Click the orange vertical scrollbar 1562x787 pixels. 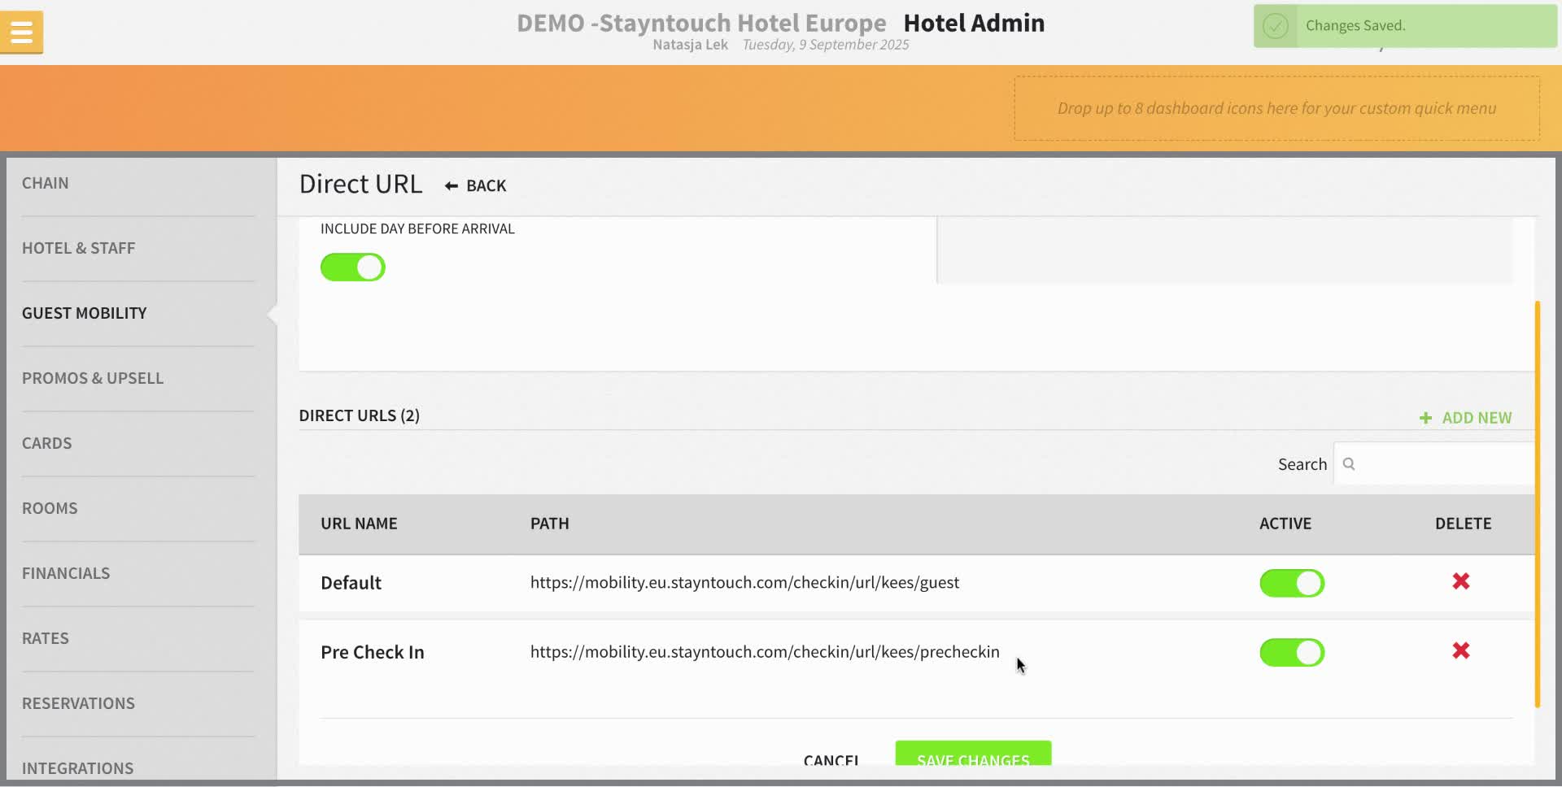tap(1537, 504)
